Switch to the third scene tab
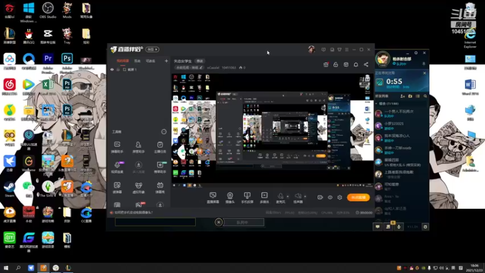Screen dimensions: 485x273 tap(150, 61)
